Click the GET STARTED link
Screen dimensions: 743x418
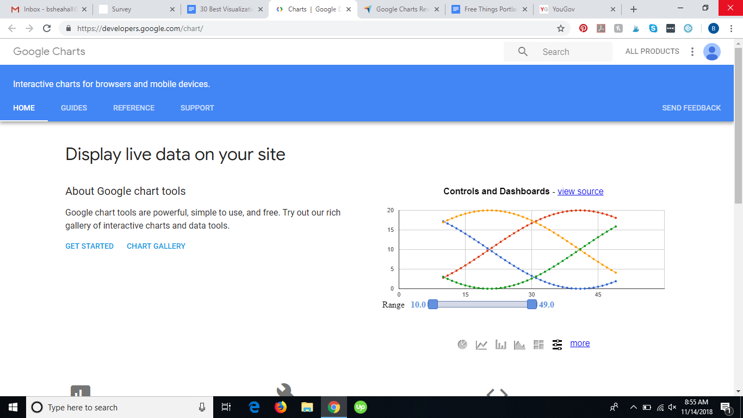[89, 246]
